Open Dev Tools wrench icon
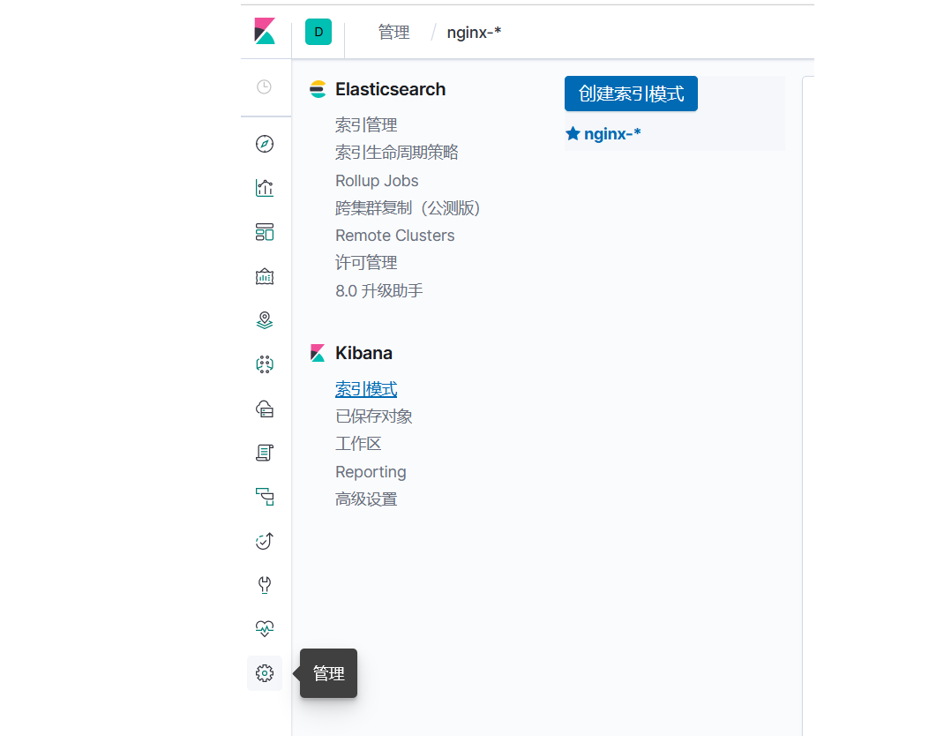 coord(265,584)
